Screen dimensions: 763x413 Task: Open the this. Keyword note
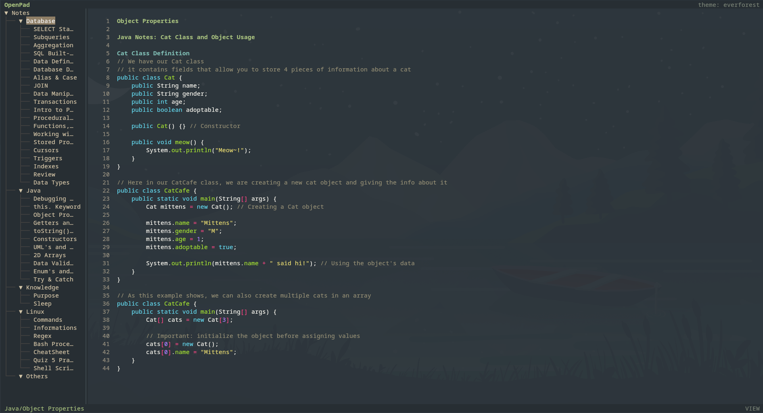57,207
